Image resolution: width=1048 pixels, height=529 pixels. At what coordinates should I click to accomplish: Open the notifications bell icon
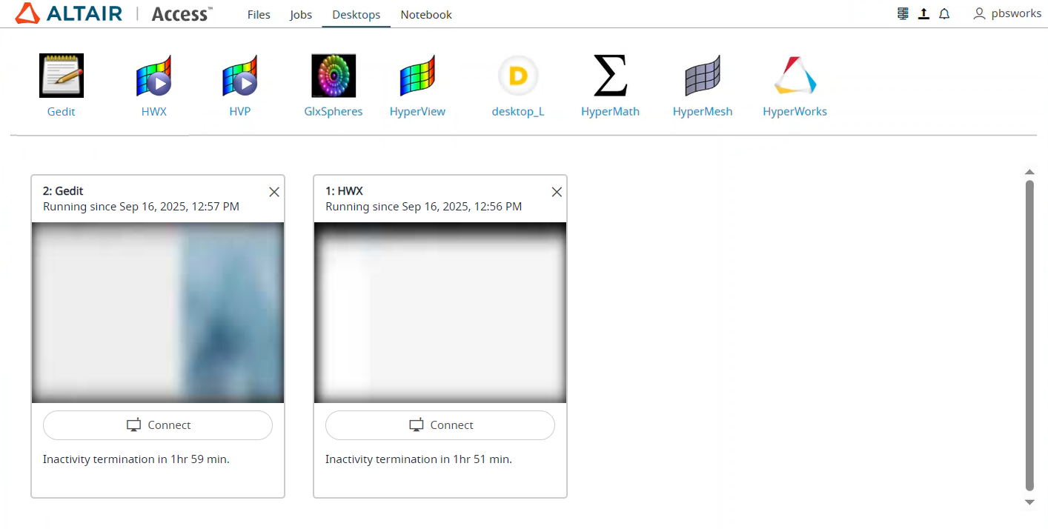[x=944, y=13]
